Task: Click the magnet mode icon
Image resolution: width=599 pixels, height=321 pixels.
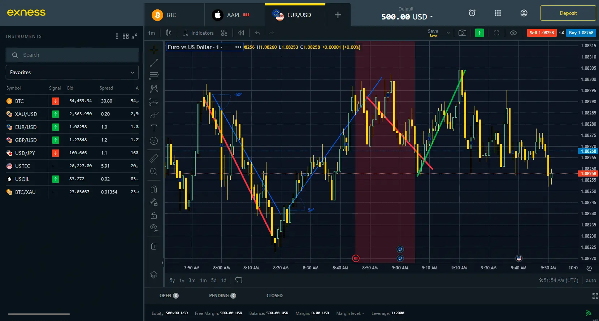Action: click(154, 189)
